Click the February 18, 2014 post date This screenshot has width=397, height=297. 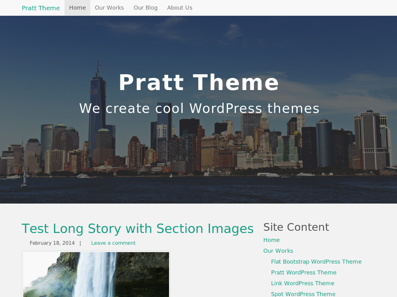click(52, 243)
